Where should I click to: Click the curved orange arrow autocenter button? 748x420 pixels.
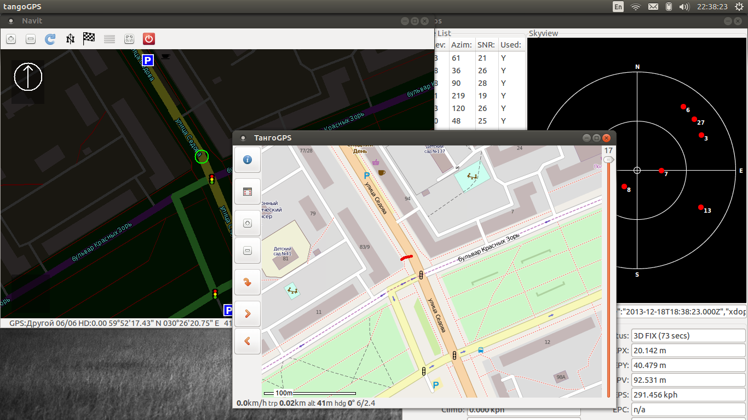pyautogui.click(x=247, y=282)
